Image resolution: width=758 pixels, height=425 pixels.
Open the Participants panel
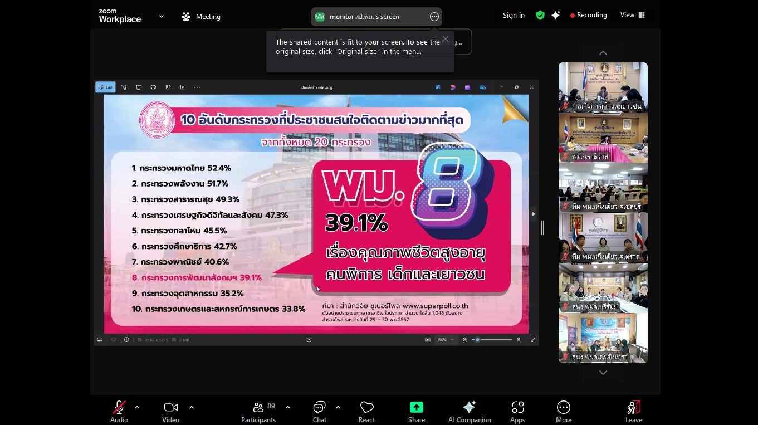tap(258, 411)
